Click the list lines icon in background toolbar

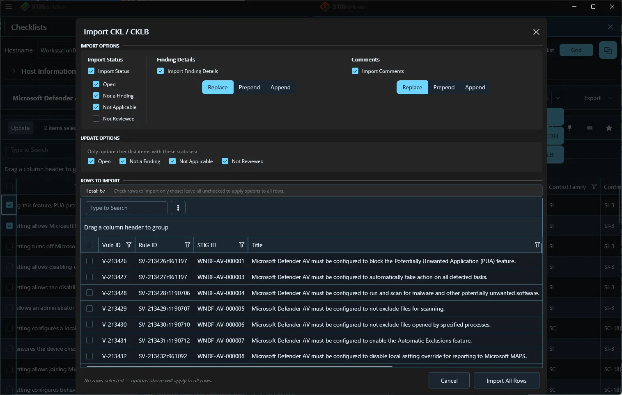[590, 128]
